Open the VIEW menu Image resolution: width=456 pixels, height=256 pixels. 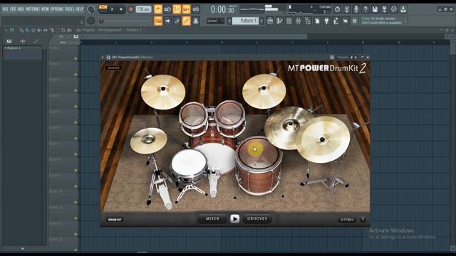pos(45,9)
